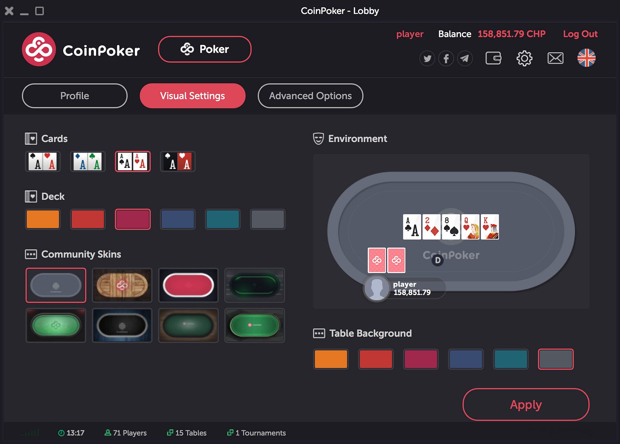Screen dimensions: 620x444
Task: Switch to the Advanced Options tab
Action: pos(310,96)
